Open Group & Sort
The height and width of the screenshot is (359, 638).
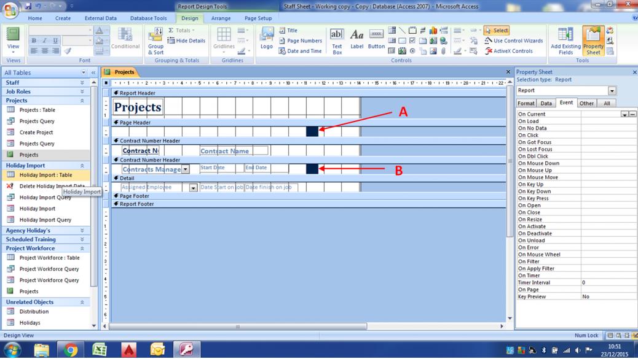point(156,41)
